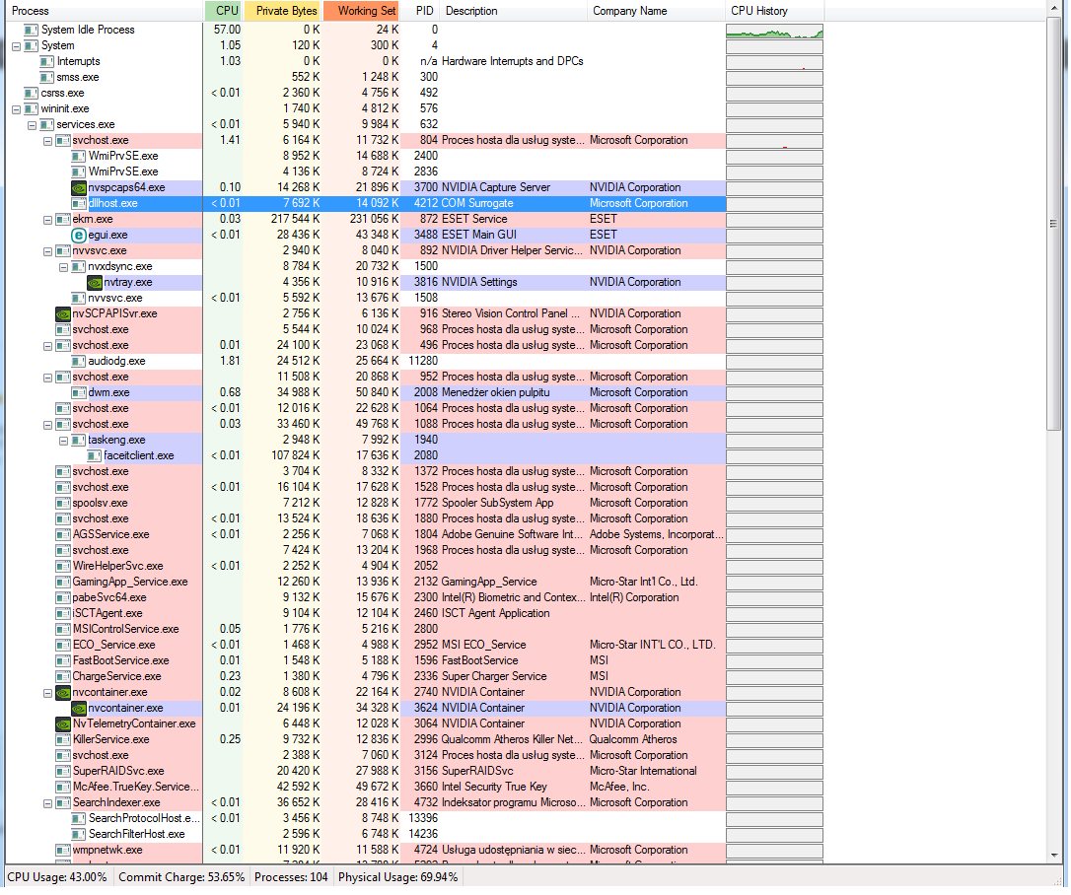Click the nvspcaps64.exe NVIDIA icon
Screen dimensions: 1071x895
tap(79, 187)
